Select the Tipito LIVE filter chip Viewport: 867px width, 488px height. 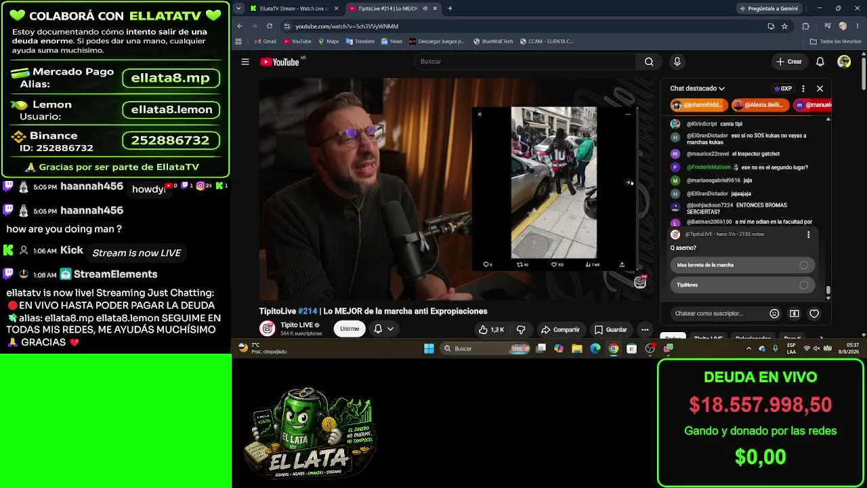pyautogui.click(x=709, y=338)
